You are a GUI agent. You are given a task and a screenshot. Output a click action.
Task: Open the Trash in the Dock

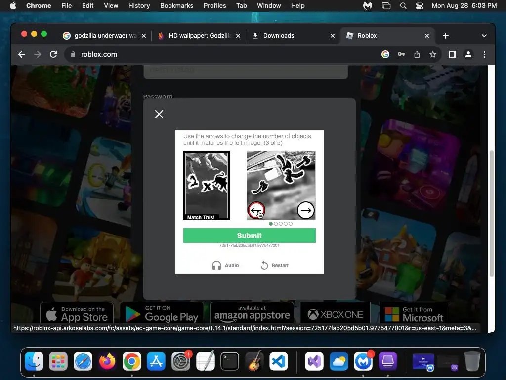point(472,361)
